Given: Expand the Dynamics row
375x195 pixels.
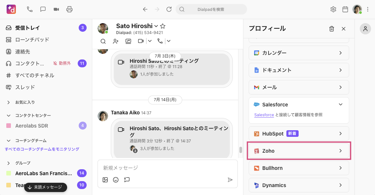Looking at the screenshot, I should pyautogui.click(x=299, y=185).
